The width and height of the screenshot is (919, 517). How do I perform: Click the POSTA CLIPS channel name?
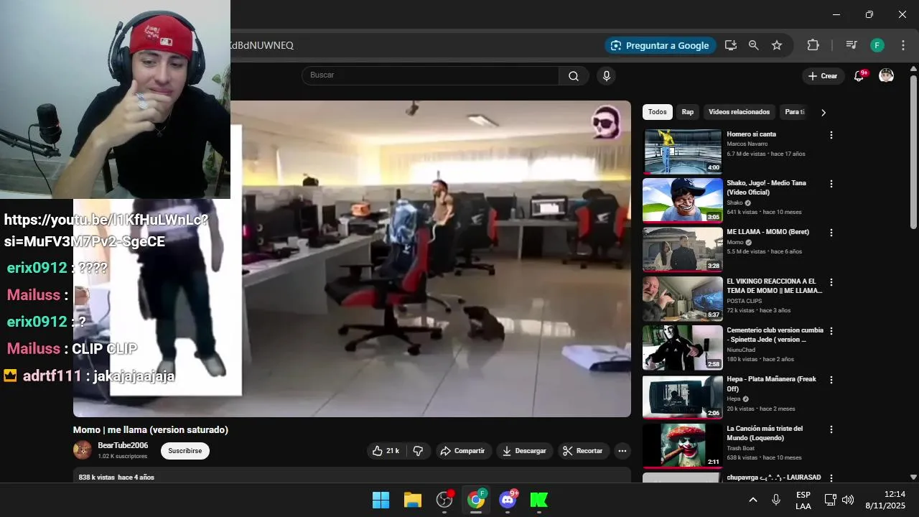pos(744,301)
